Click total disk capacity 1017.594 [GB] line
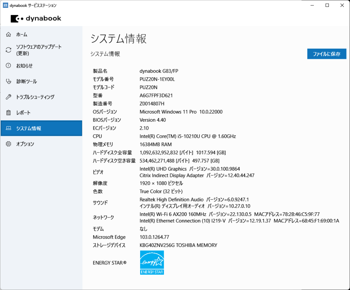350x290 pixels. tap(183, 153)
